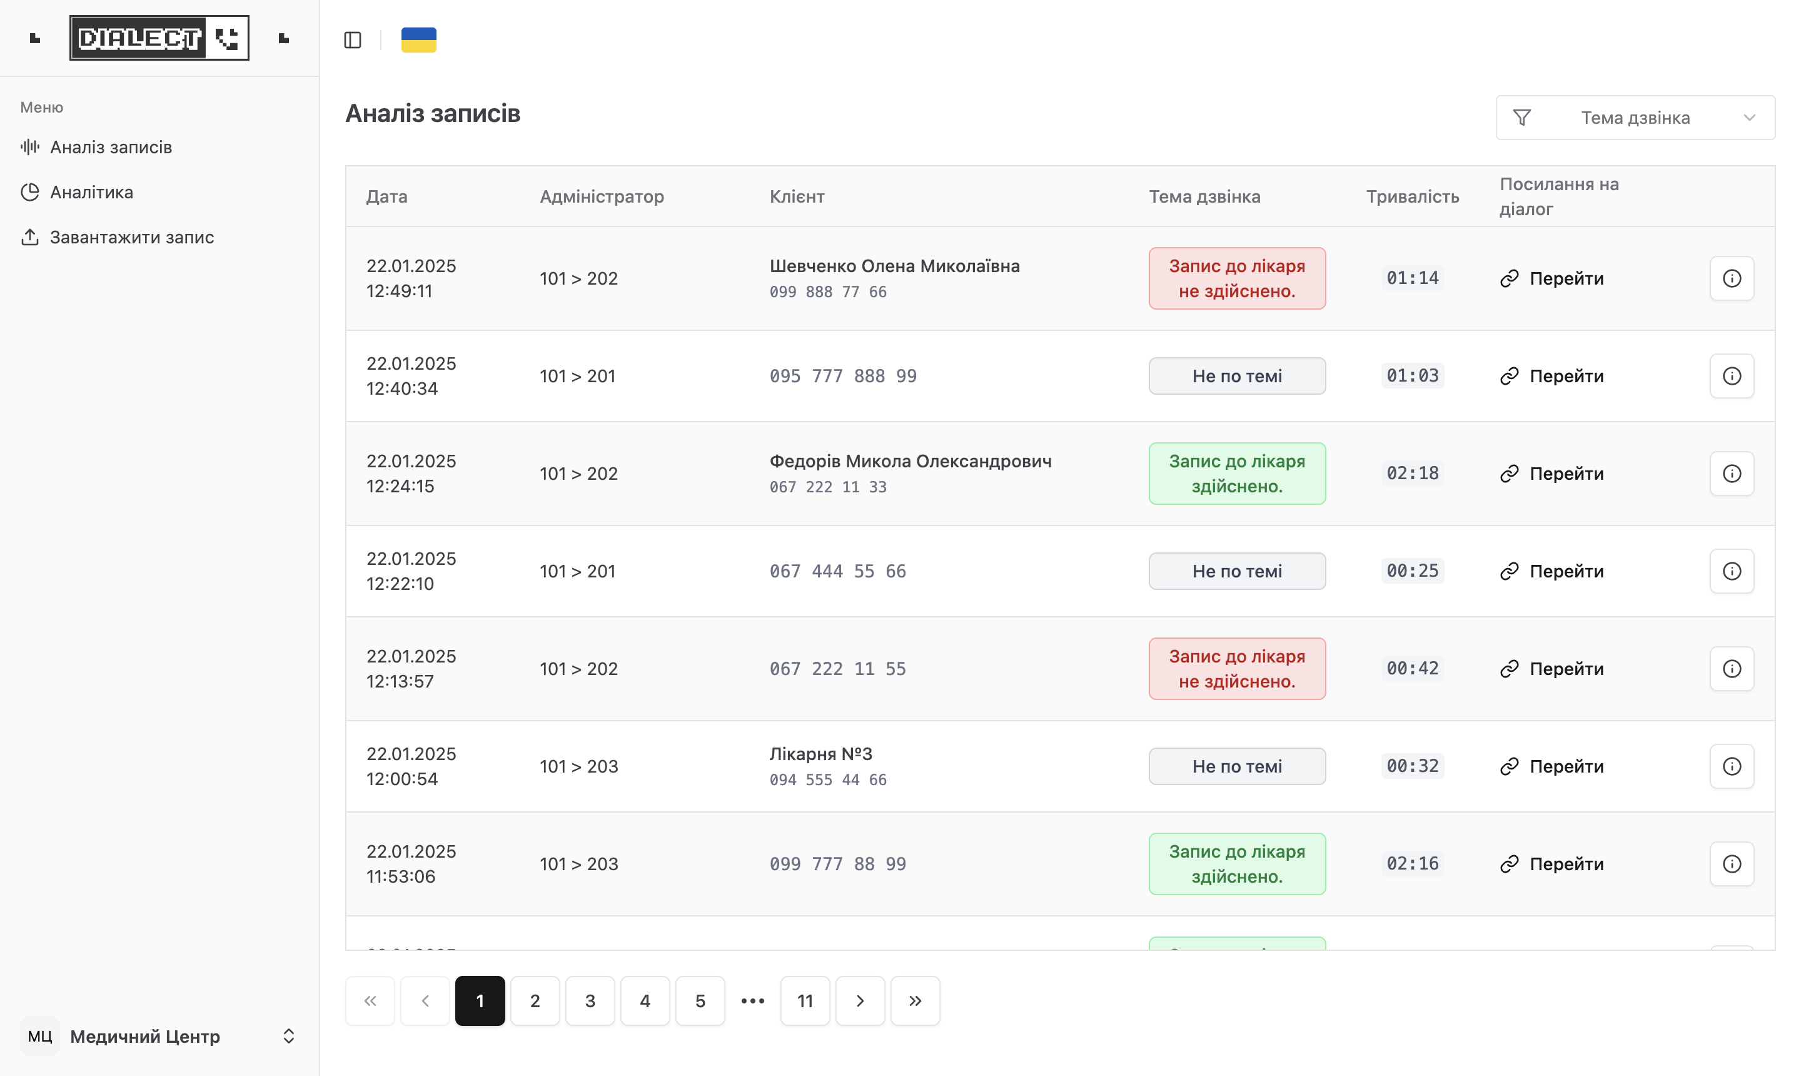Select the Аналітика pie chart icon

[30, 191]
